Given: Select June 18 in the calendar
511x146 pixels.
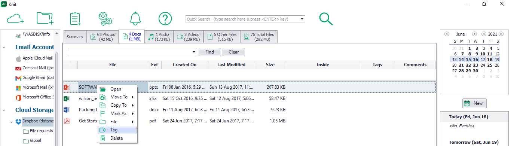Looking at the screenshot, I should [490, 59].
